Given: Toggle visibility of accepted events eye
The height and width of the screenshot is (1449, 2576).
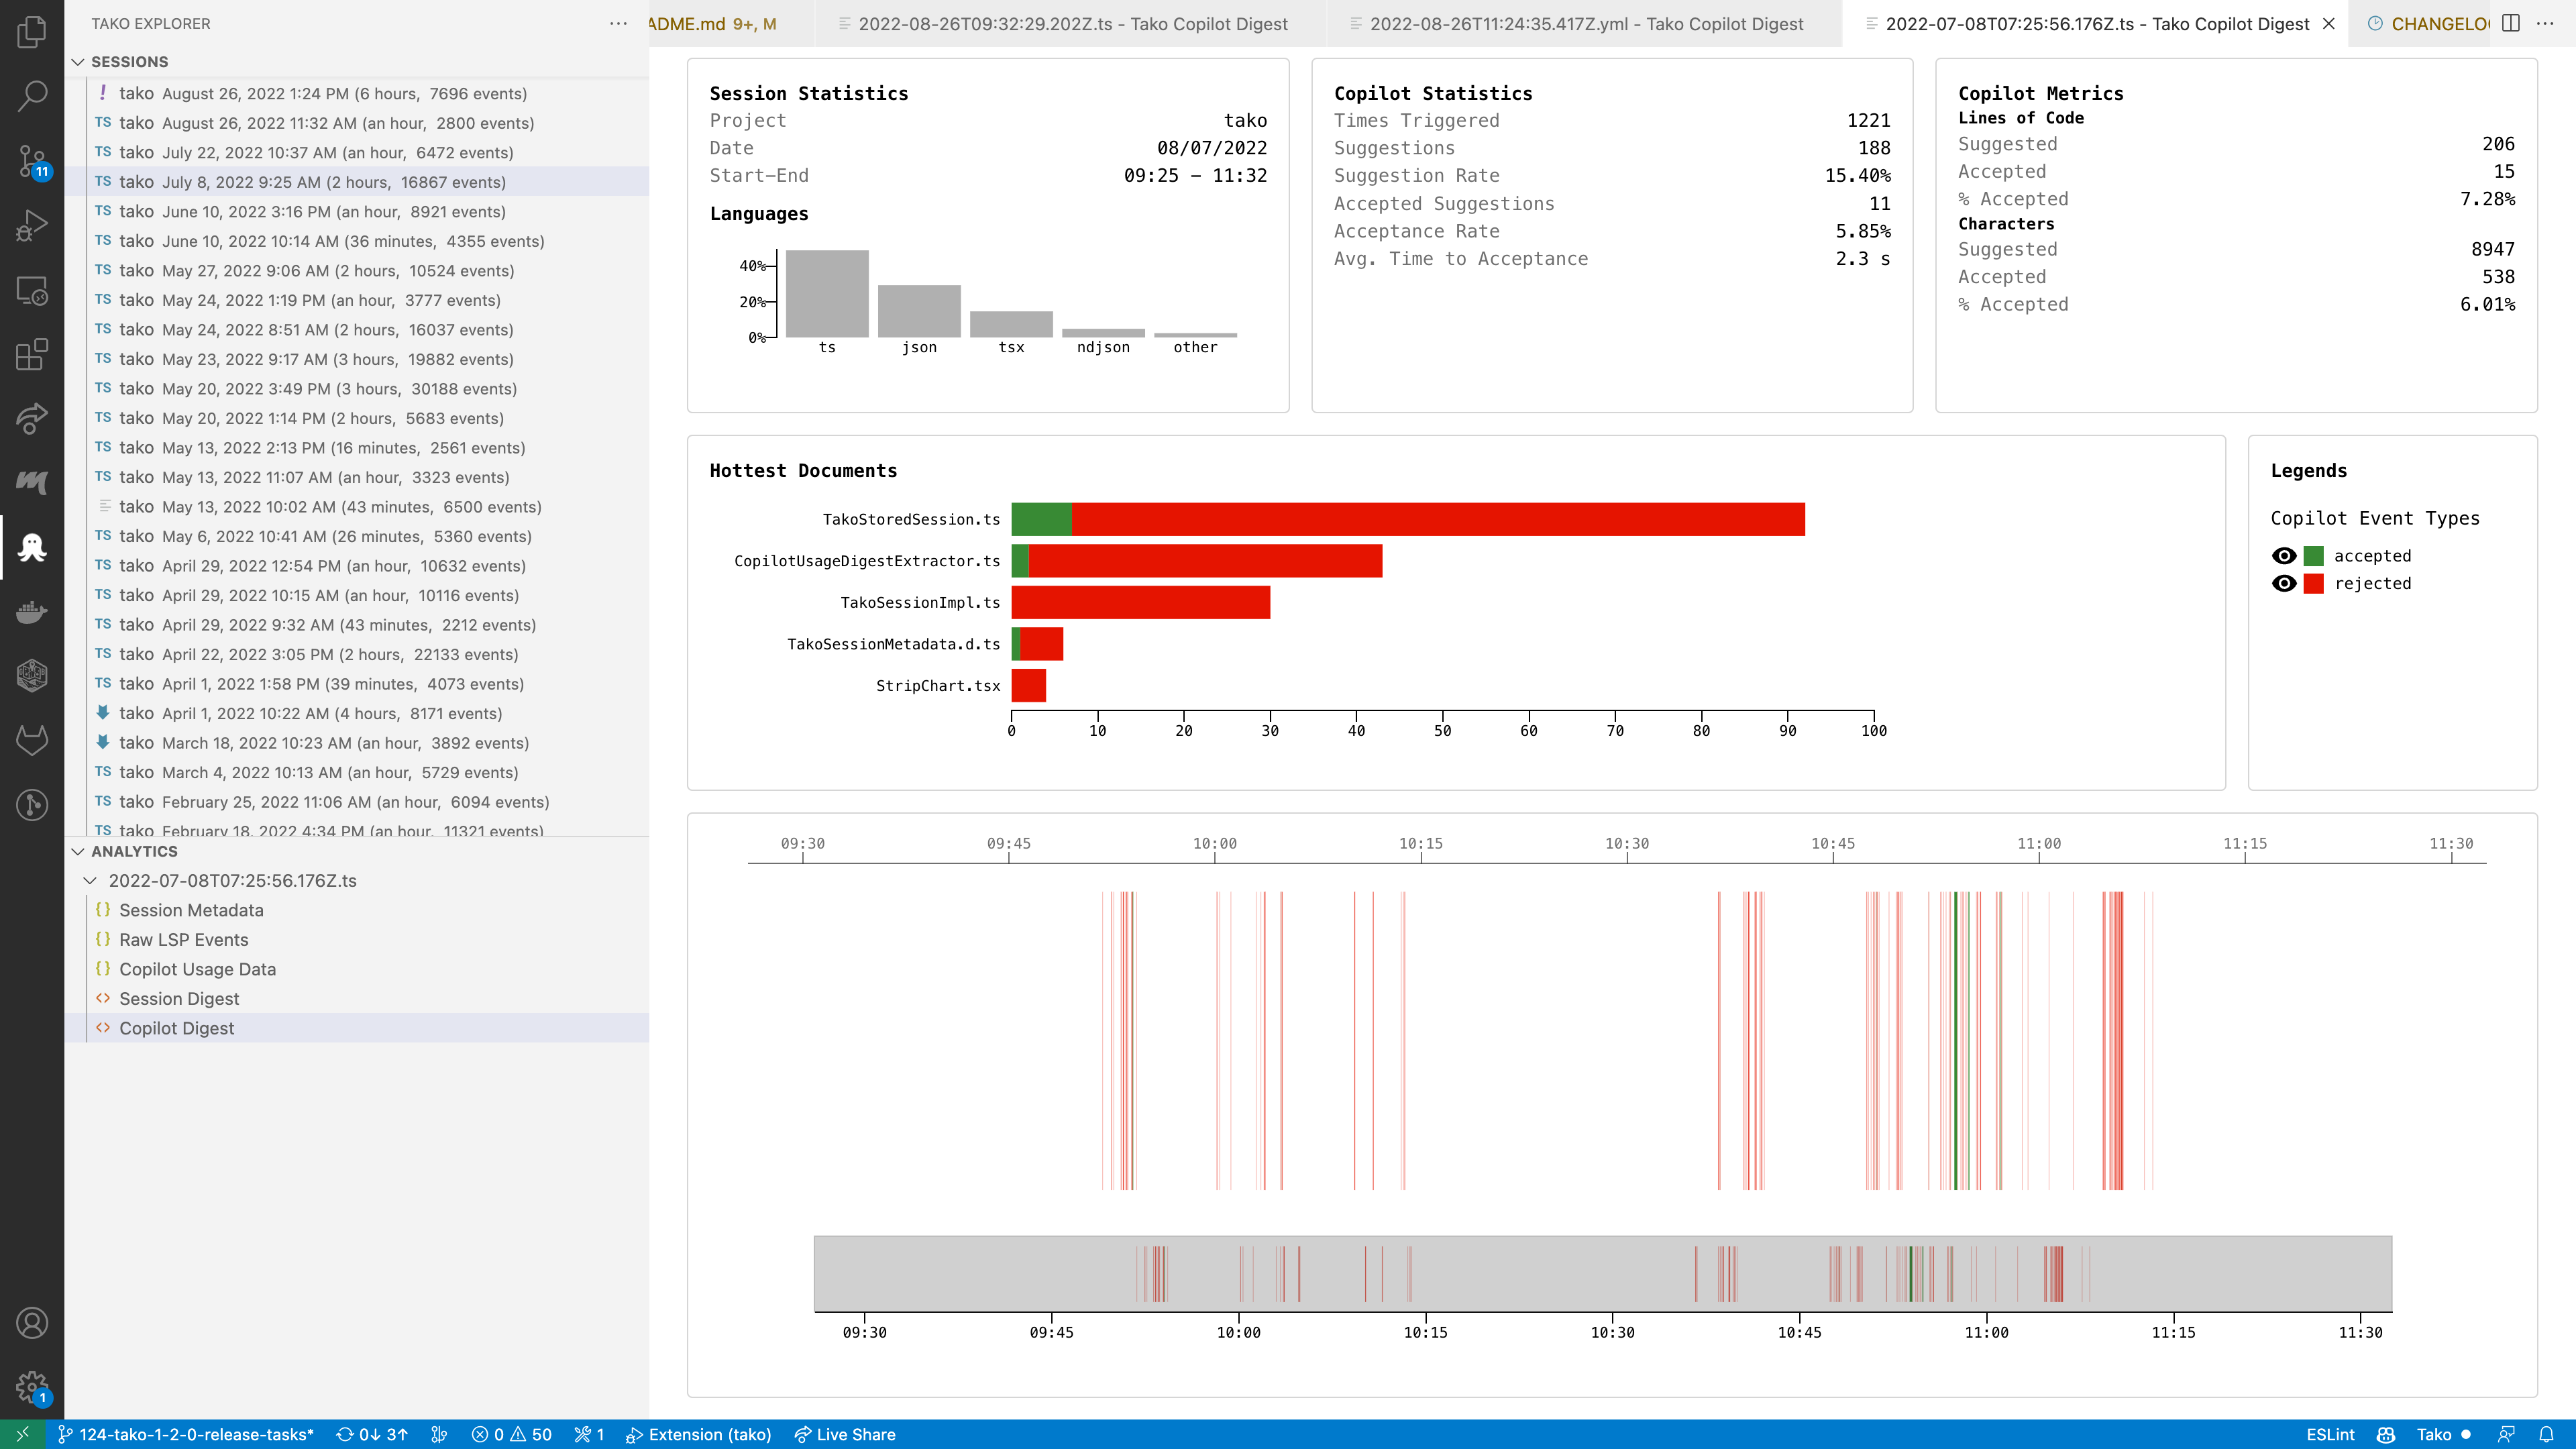Looking at the screenshot, I should [x=2284, y=556].
